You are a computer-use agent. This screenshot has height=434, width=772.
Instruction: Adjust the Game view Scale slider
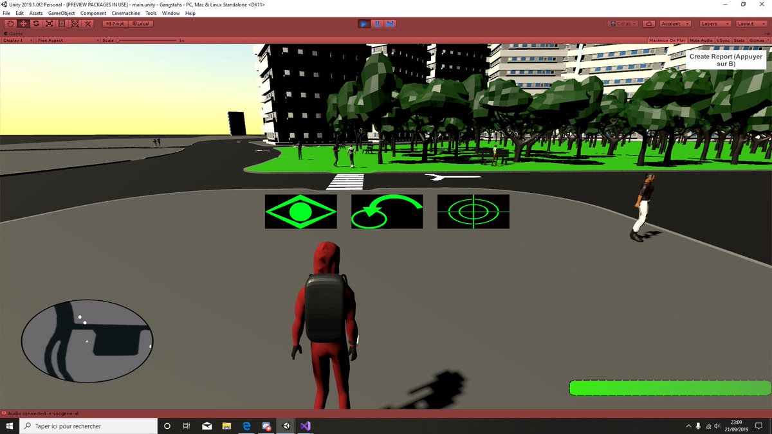(x=147, y=41)
